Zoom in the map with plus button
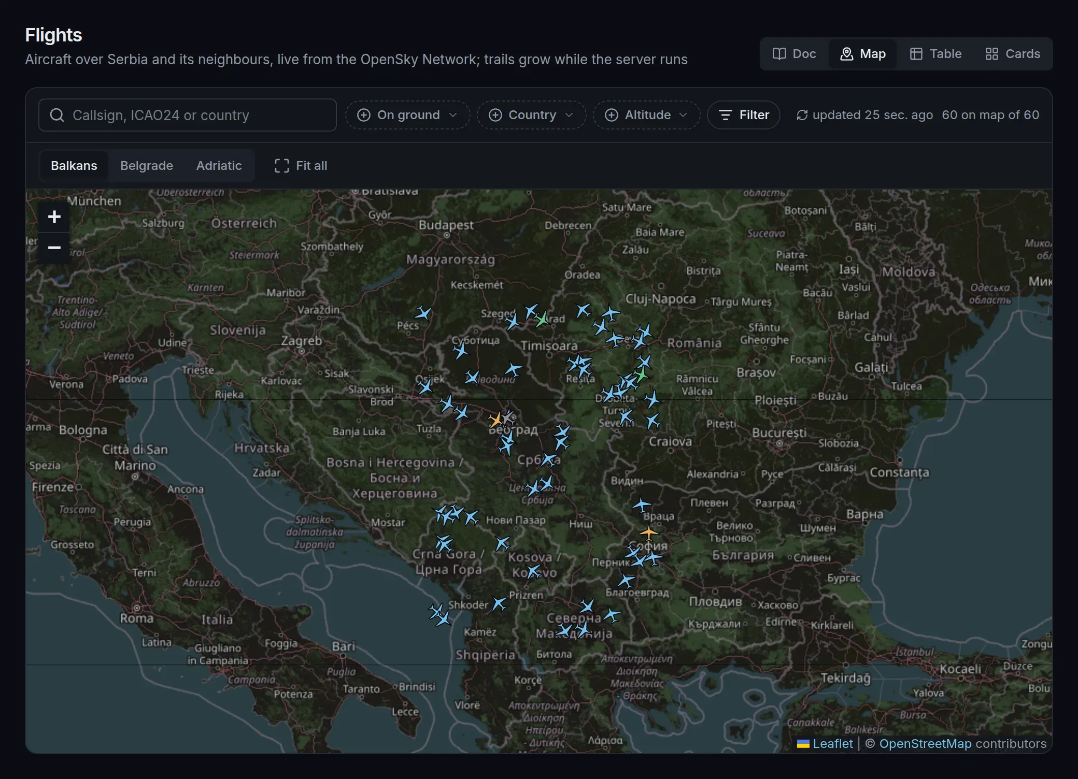The image size is (1078, 779). coord(54,217)
